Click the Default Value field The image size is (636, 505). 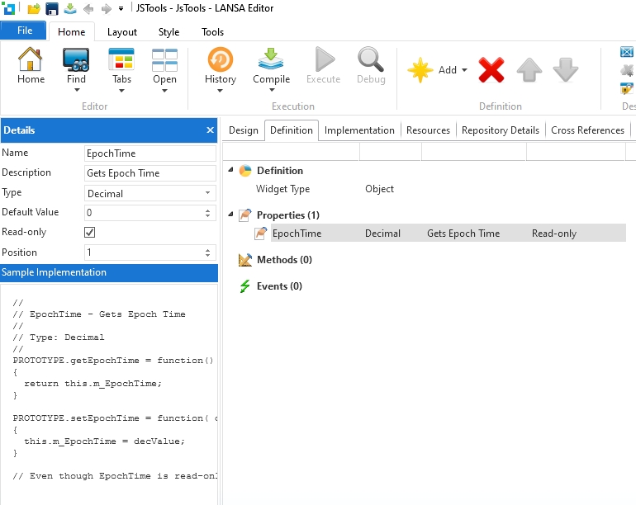tap(150, 213)
